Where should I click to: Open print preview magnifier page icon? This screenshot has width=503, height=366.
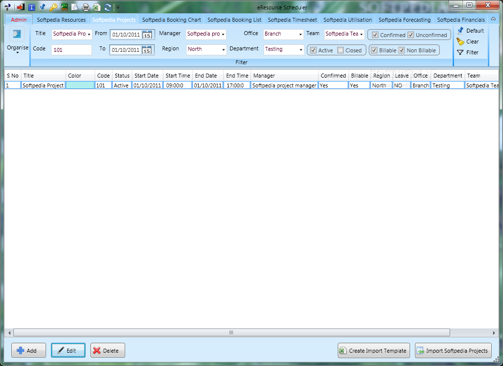coord(75,7)
